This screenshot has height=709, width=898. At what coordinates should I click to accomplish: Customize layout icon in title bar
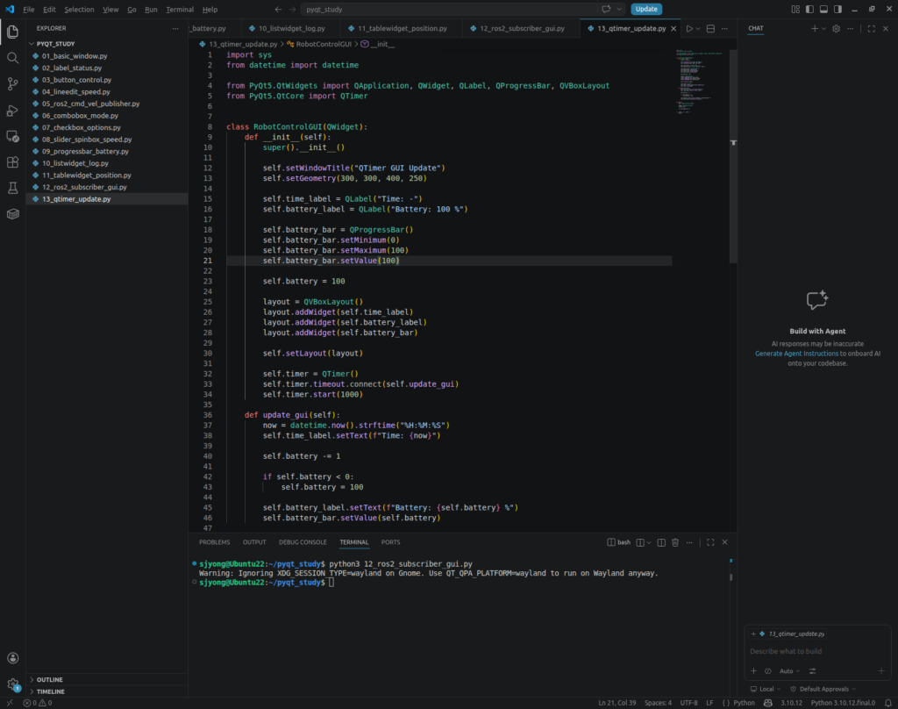[795, 9]
